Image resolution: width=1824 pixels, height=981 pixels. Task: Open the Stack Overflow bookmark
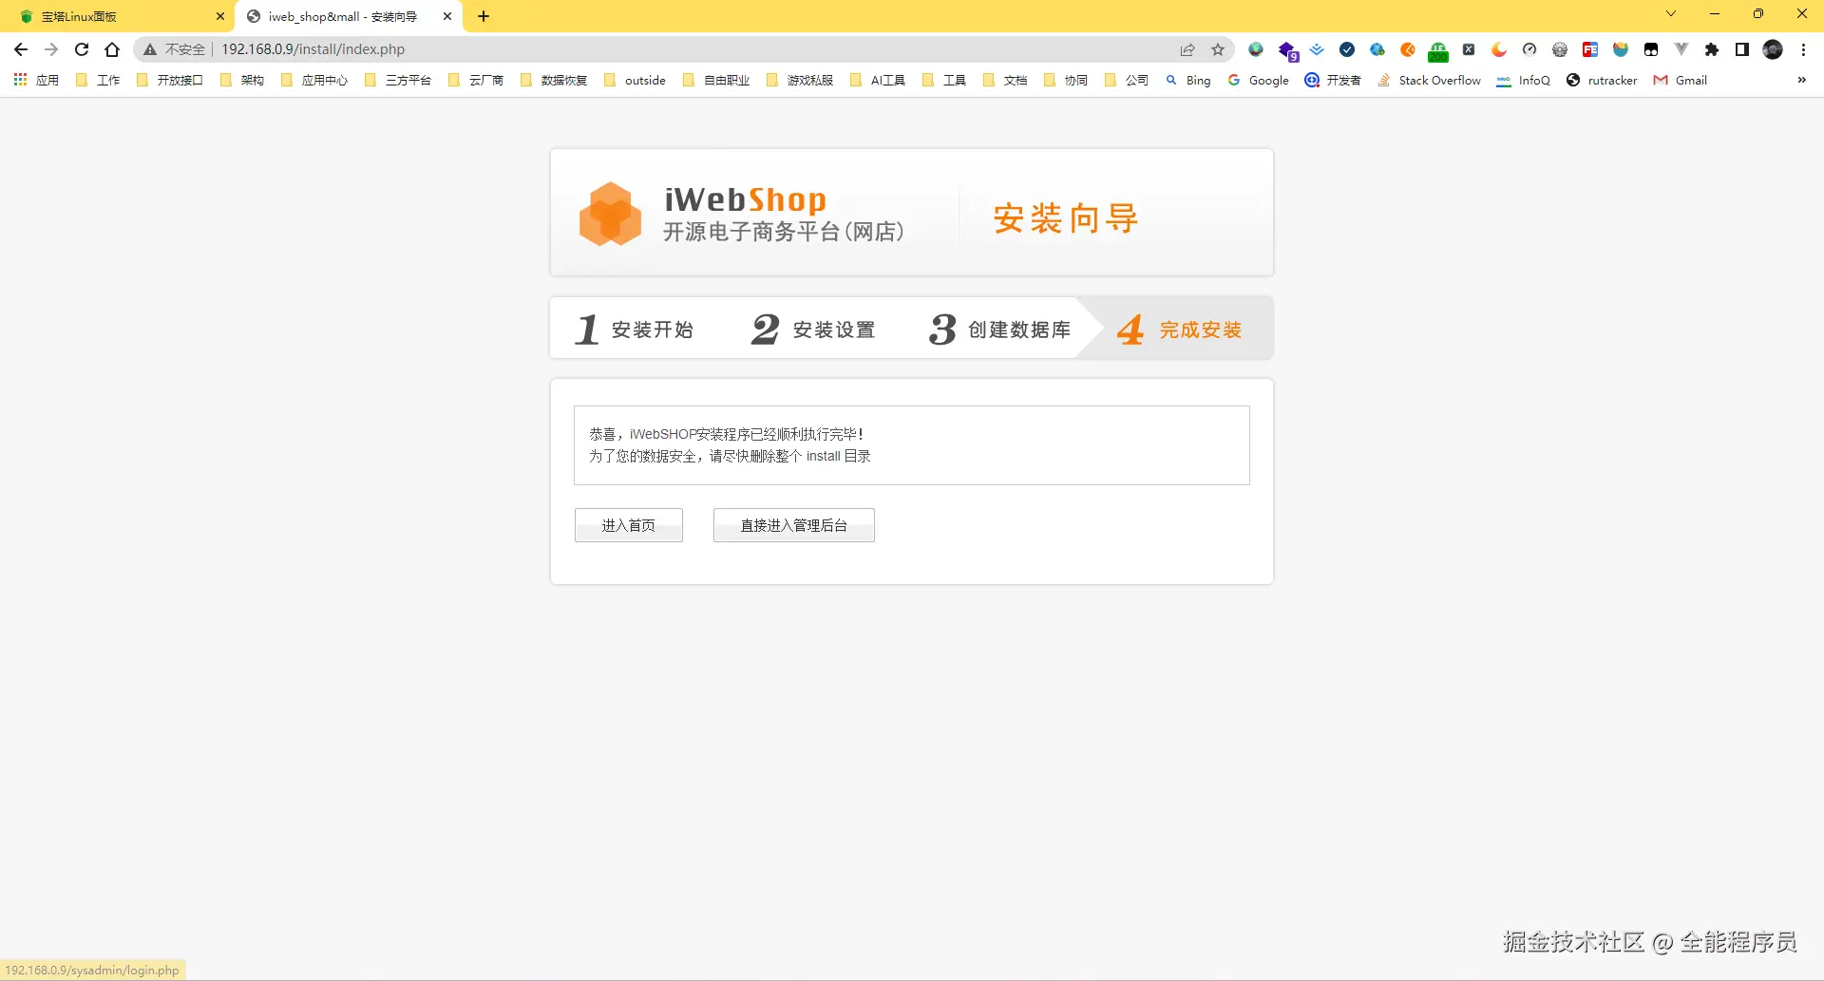[x=1430, y=80]
